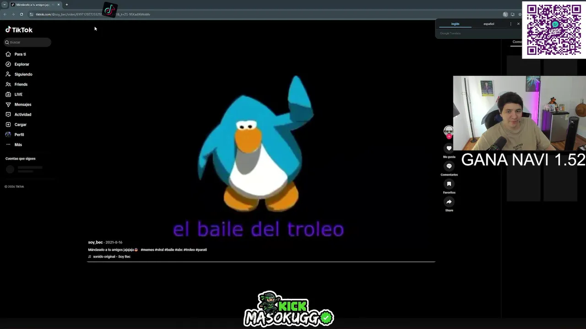This screenshot has width=586, height=329.
Task: Click the browser back arrow
Action: 5,14
